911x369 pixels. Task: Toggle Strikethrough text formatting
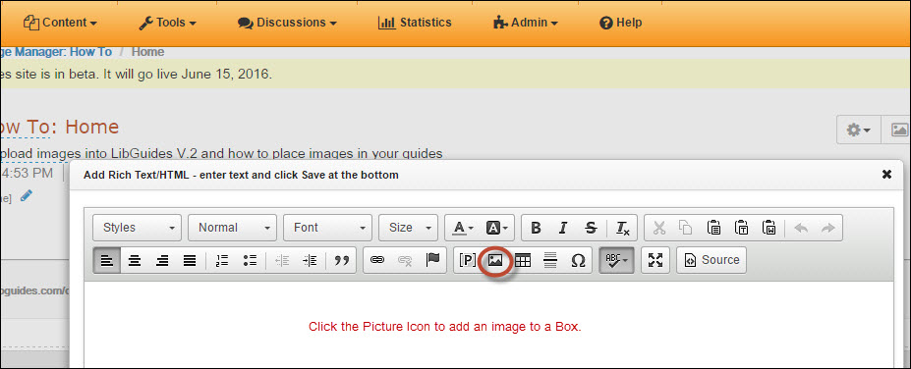click(591, 228)
